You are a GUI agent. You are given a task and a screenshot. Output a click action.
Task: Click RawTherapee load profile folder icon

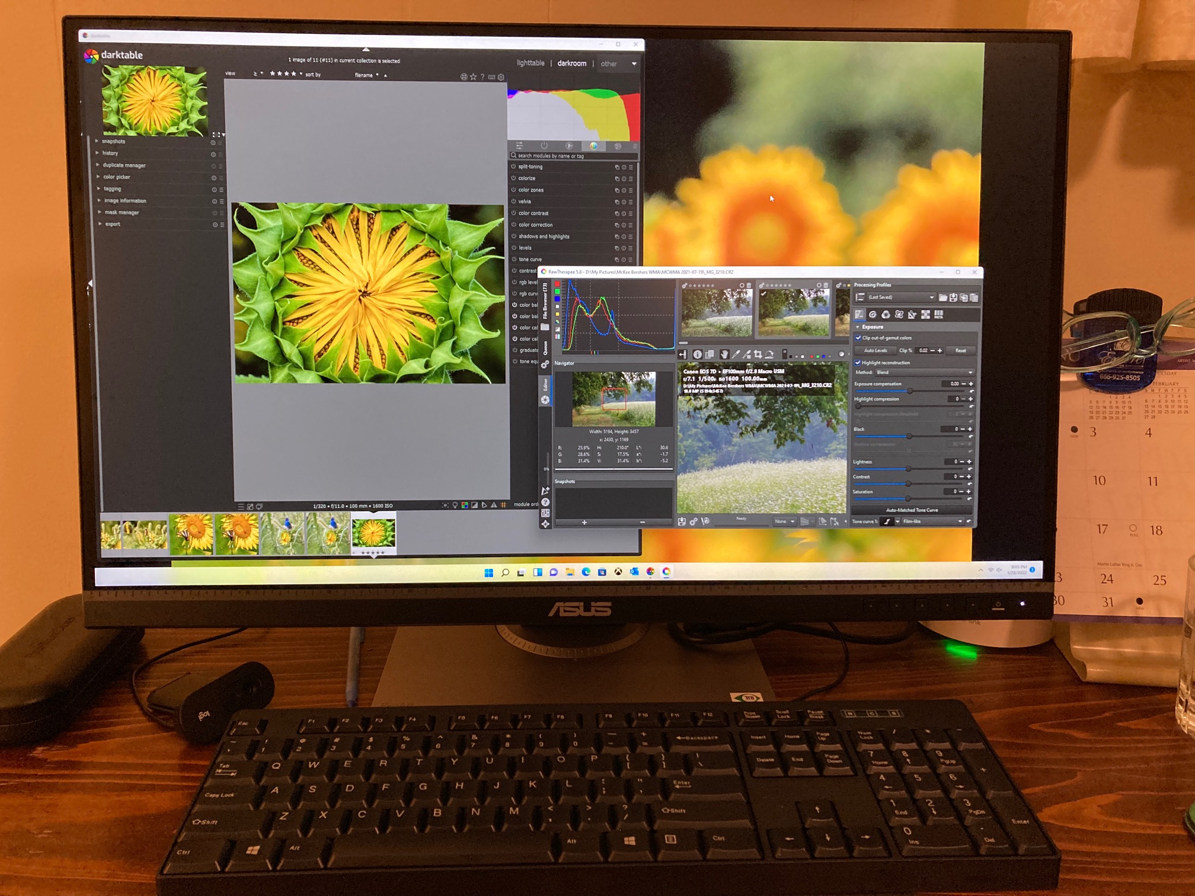[x=942, y=297]
